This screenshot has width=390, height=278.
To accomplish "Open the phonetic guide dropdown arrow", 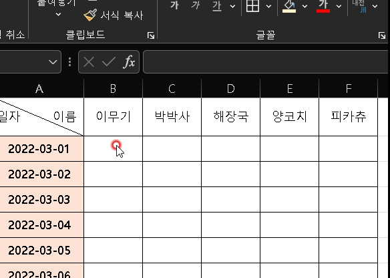I will [x=375, y=6].
